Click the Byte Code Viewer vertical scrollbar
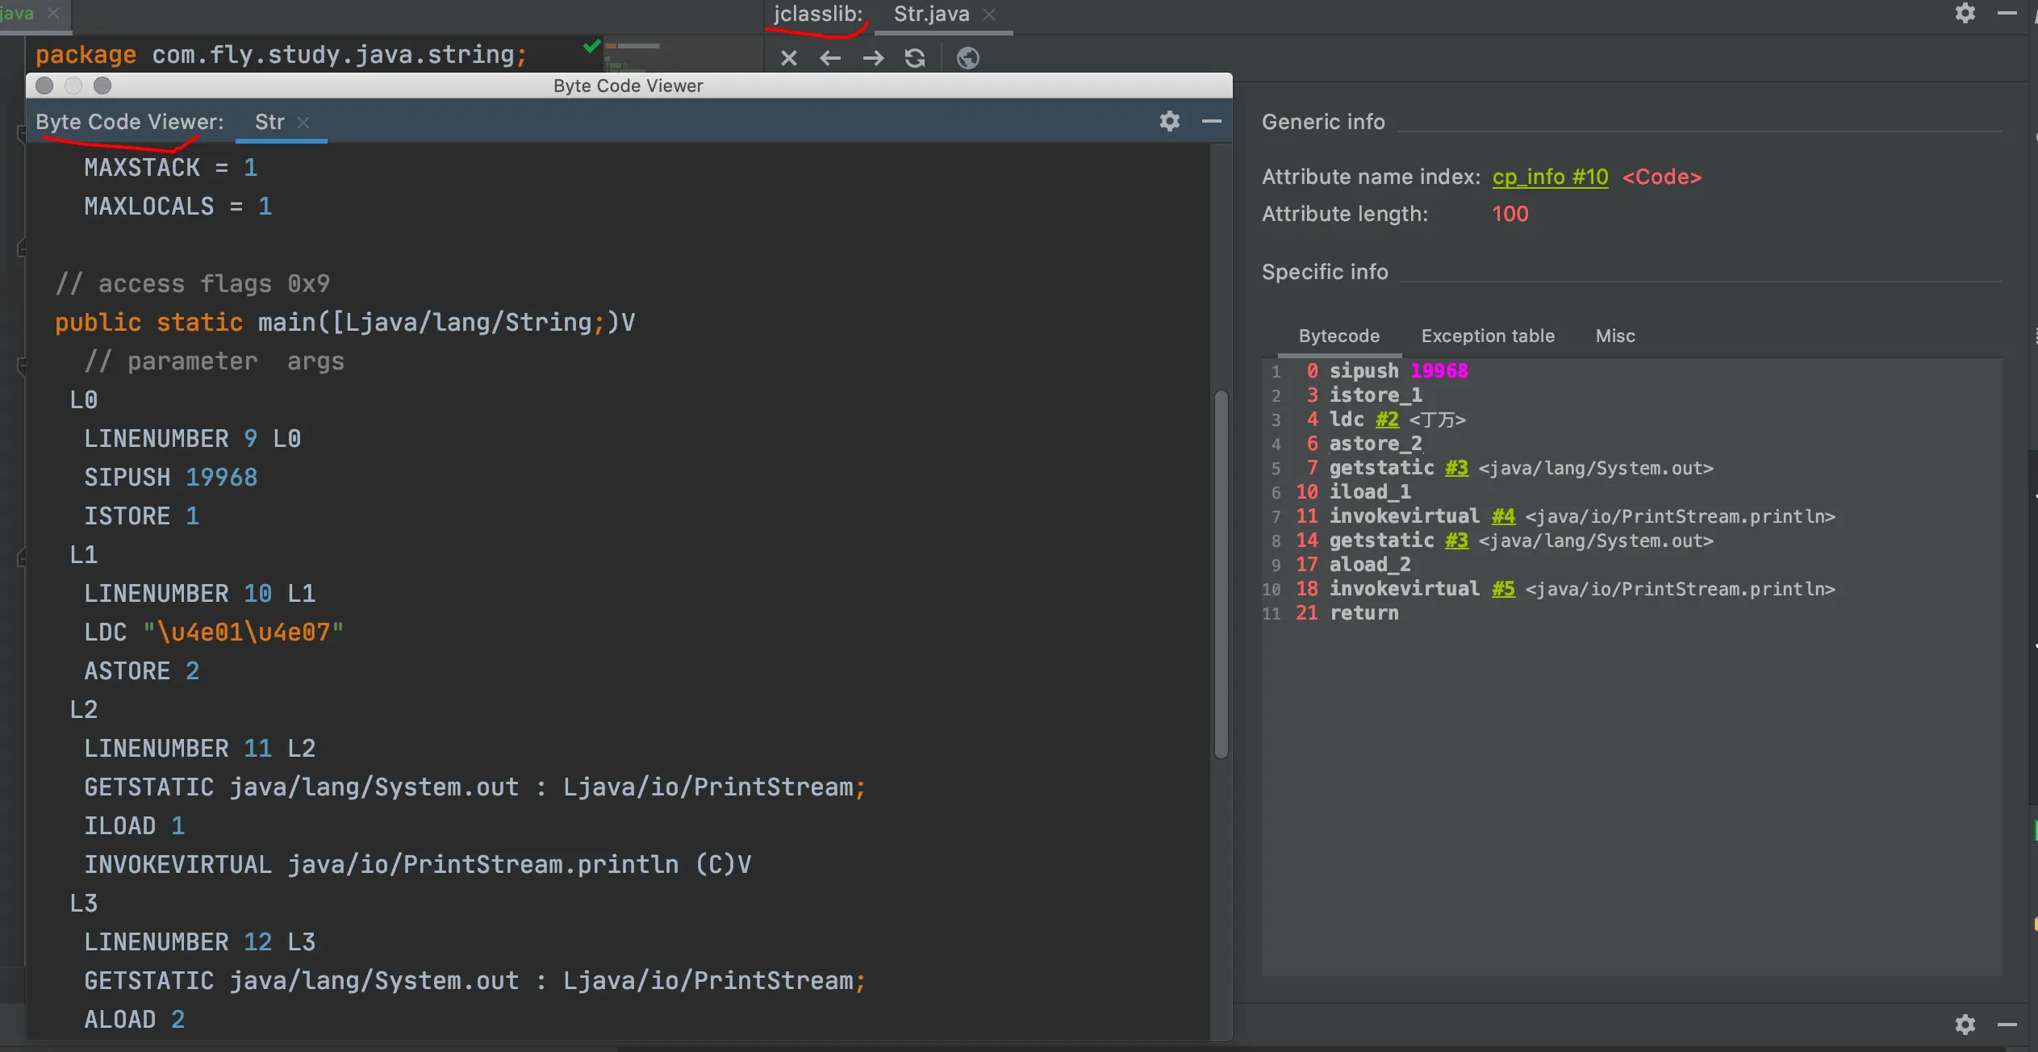 1221,574
